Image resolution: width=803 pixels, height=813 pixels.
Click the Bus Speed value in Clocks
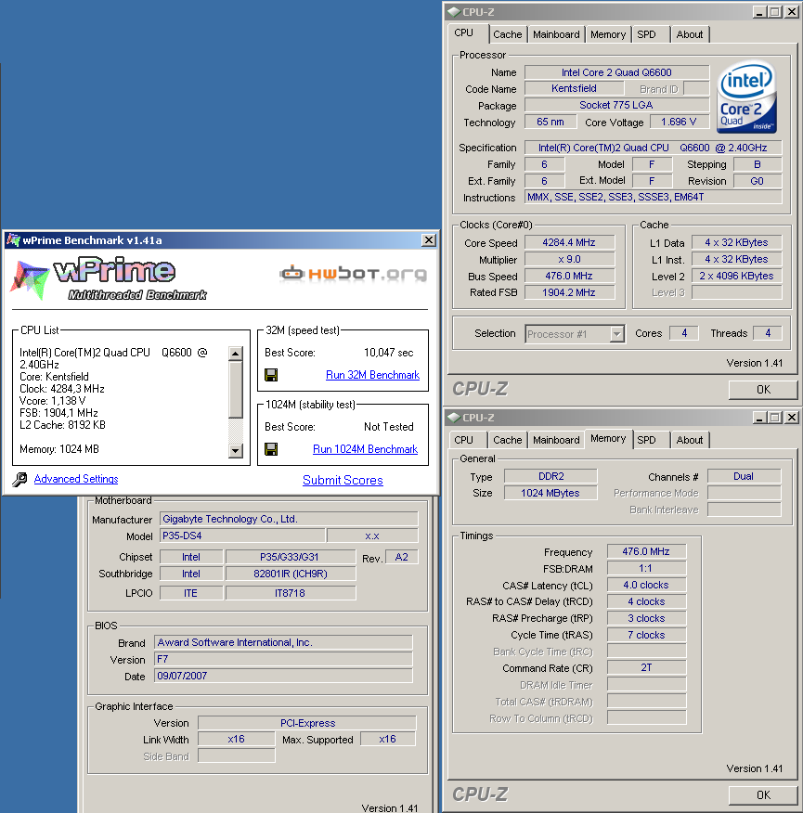click(x=569, y=276)
